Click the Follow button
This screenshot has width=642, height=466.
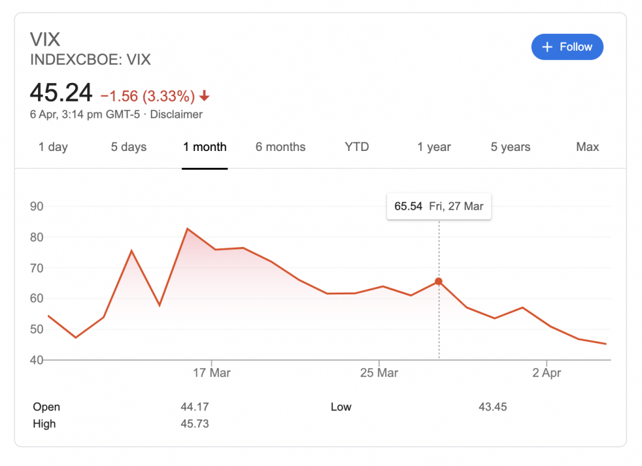[567, 47]
